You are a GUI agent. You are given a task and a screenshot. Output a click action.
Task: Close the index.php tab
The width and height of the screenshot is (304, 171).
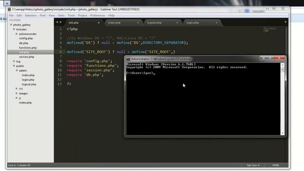coord(138,23)
